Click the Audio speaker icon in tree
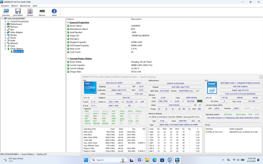The height and width of the screenshot is (164, 263). [8, 41]
